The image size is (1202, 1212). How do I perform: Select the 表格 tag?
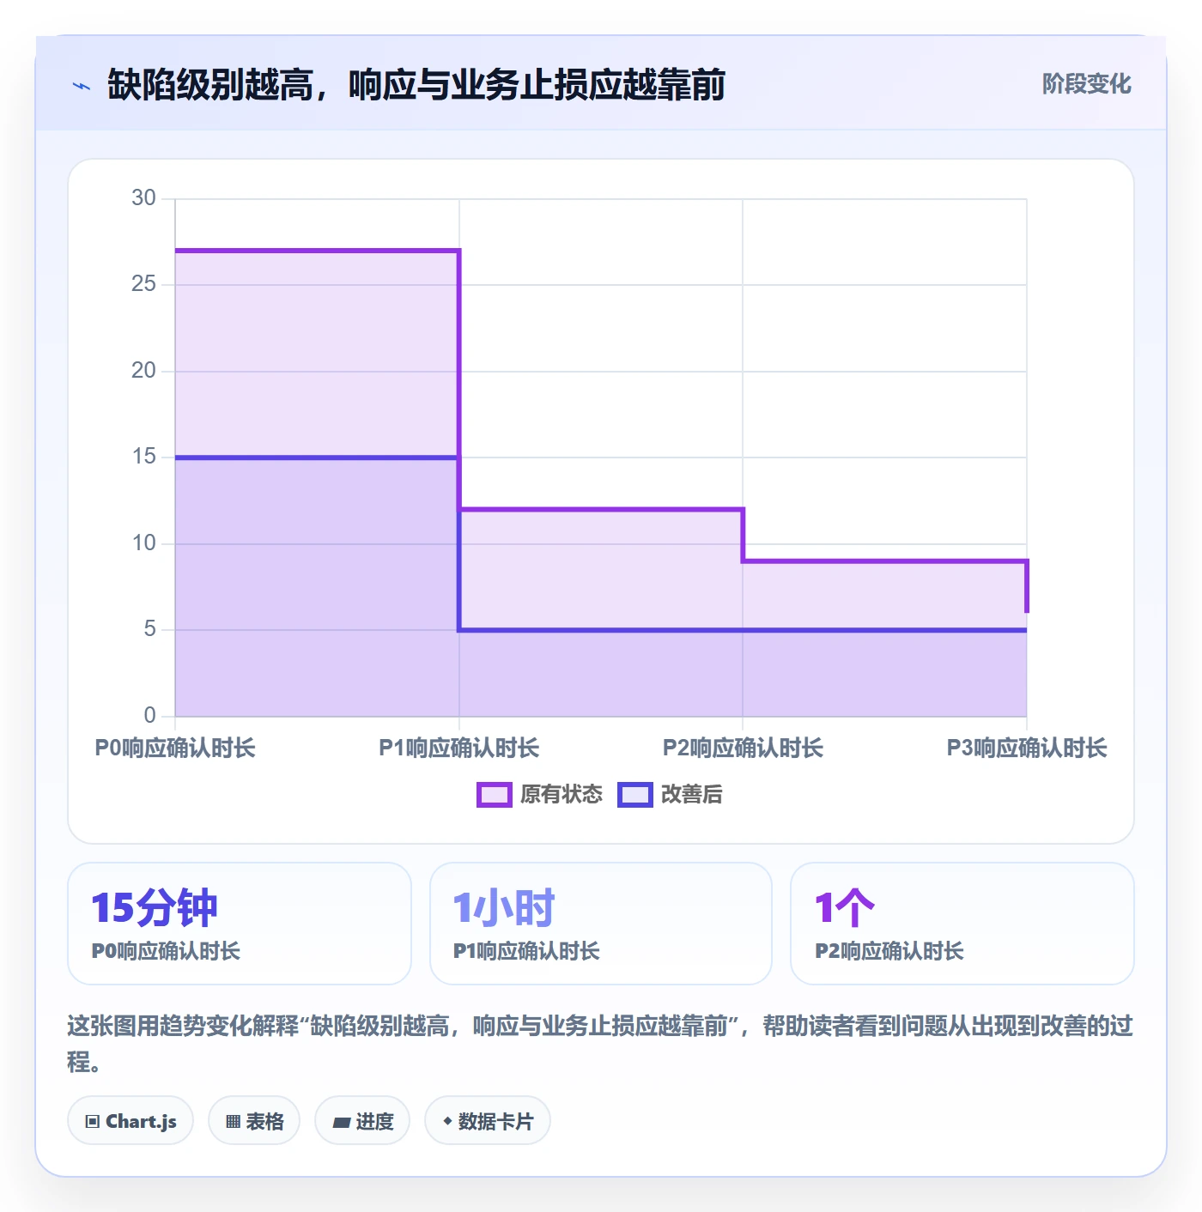coord(254,1120)
